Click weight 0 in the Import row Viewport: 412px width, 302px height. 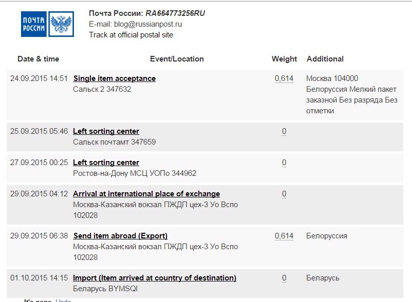[x=284, y=278]
